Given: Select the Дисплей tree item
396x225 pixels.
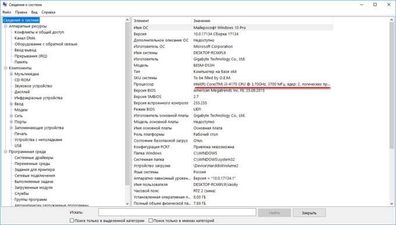Looking at the screenshot, I should tap(22, 92).
